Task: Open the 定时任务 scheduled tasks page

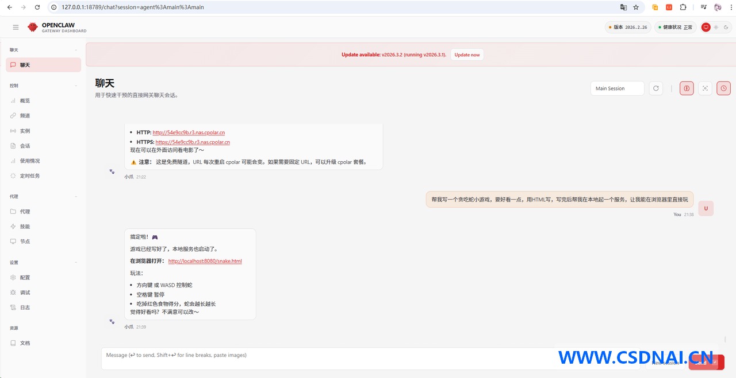Action: tap(44, 176)
